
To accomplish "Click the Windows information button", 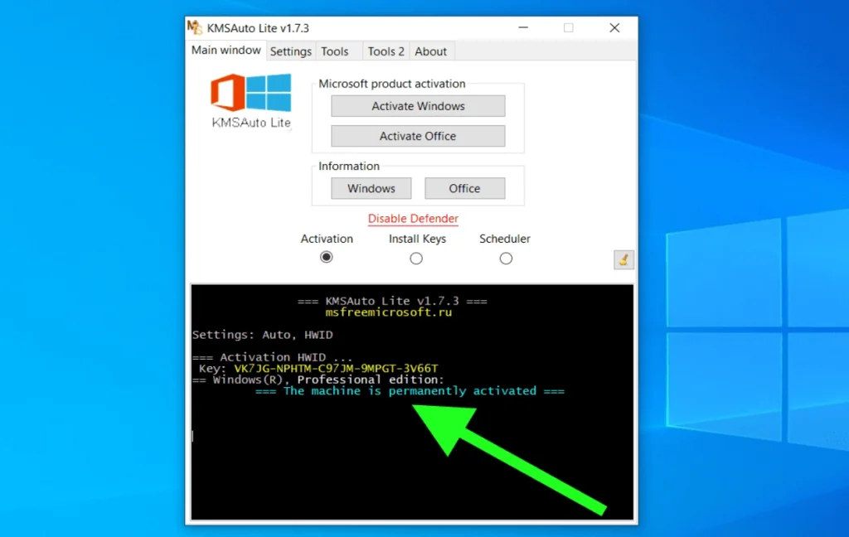I will pyautogui.click(x=371, y=188).
